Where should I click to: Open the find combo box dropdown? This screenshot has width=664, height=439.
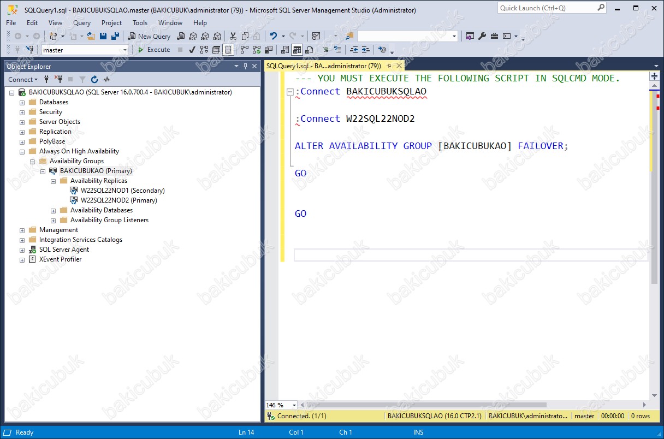454,36
